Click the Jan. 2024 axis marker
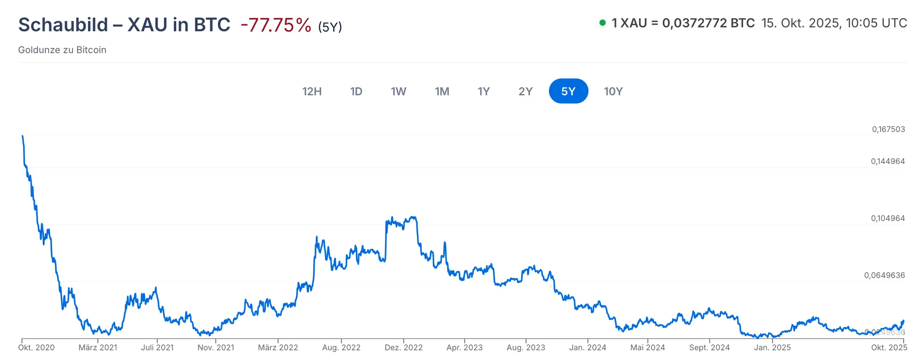The width and height of the screenshot is (917, 360). (587, 348)
